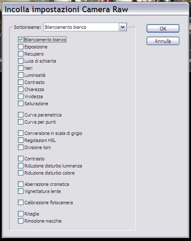The height and width of the screenshot is (241, 191).
Task: Enable Riduzione disturbo luminanza
Action: (20, 166)
